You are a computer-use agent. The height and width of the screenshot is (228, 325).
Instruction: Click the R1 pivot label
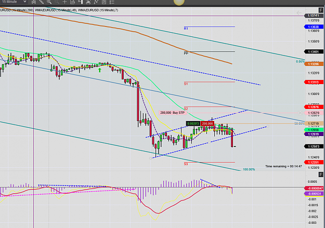click(186, 29)
